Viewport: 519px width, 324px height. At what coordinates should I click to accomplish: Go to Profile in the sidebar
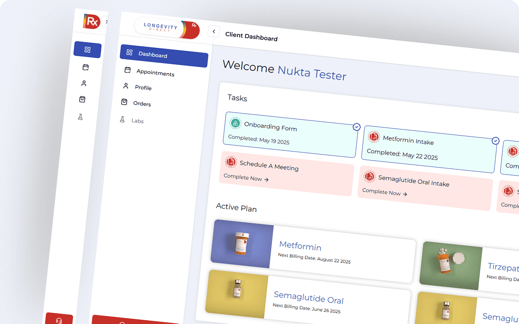(143, 88)
